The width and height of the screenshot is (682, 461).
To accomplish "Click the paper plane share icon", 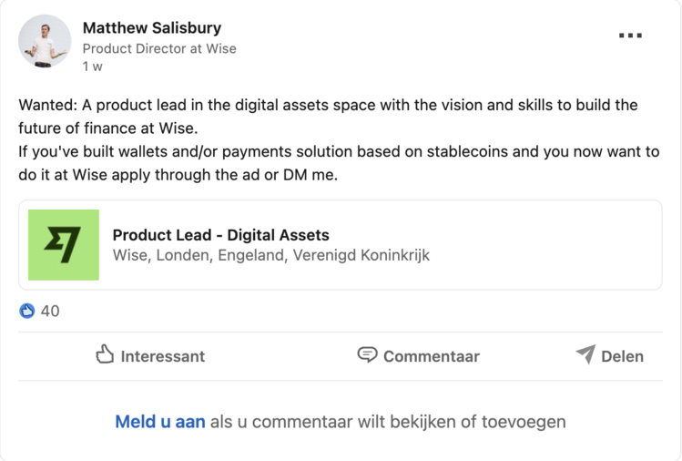I will (x=585, y=355).
